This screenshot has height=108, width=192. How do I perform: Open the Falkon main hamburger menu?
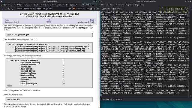98,9
